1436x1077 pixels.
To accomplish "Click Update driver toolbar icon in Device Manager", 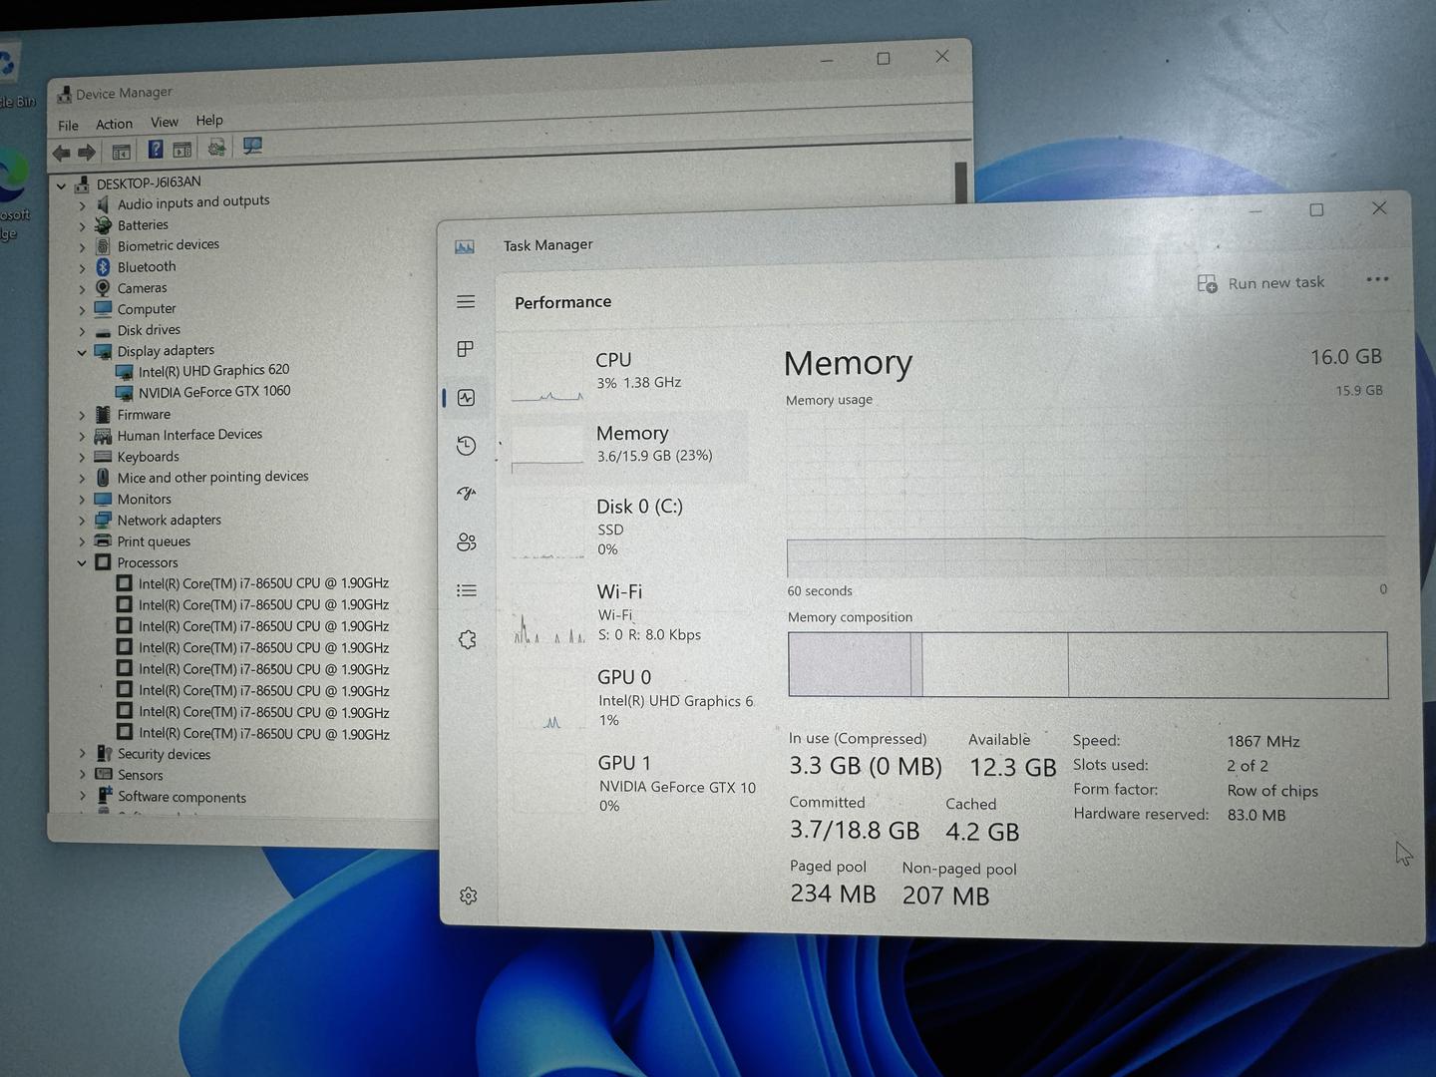I will pos(216,149).
